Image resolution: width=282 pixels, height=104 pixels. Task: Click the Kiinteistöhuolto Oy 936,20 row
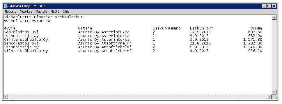(133, 51)
